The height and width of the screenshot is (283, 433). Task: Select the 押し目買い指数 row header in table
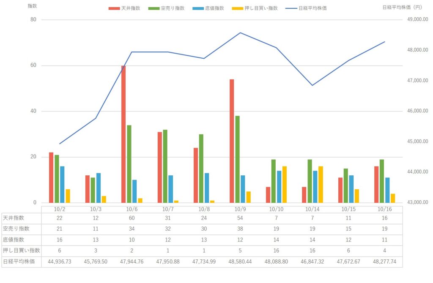point(21,250)
